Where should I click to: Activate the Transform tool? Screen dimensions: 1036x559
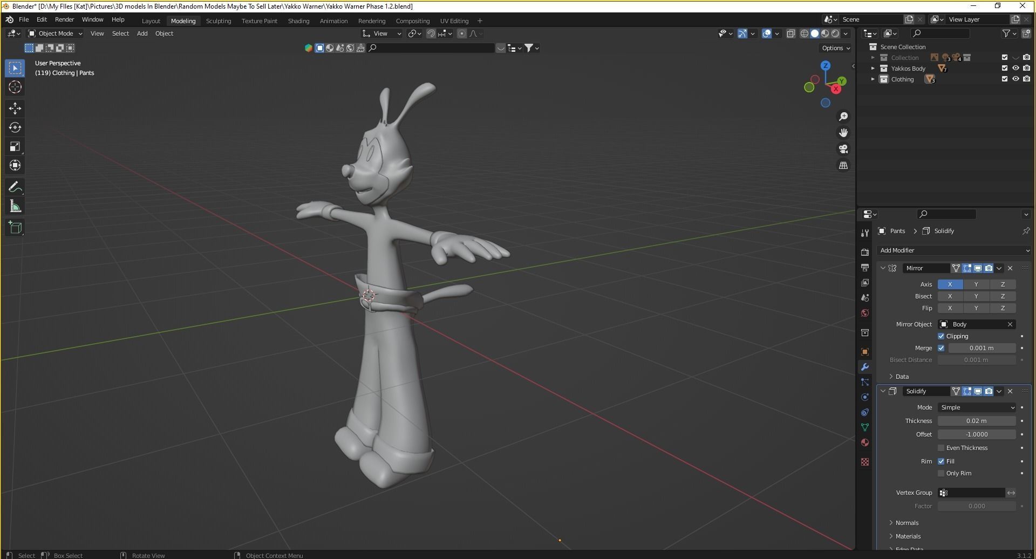[x=15, y=165]
